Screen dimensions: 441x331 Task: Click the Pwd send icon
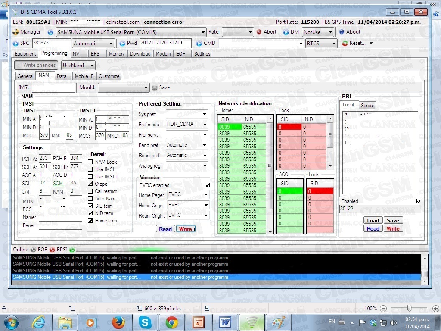point(122,44)
